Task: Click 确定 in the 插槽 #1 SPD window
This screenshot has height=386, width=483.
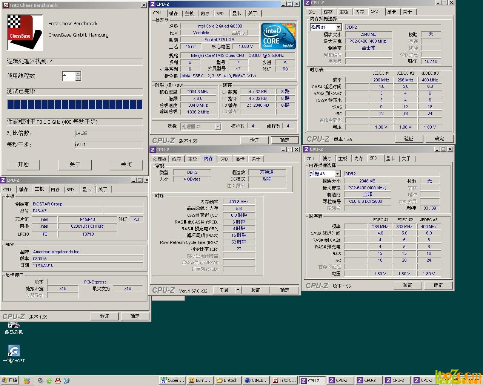Action: (x=440, y=139)
